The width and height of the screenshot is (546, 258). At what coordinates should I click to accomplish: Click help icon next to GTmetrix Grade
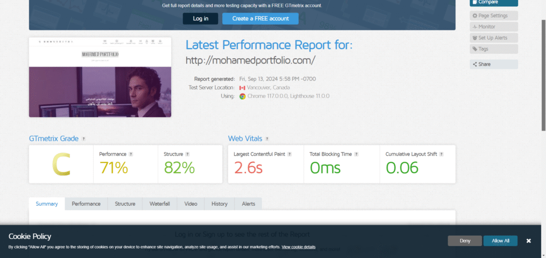83,139
